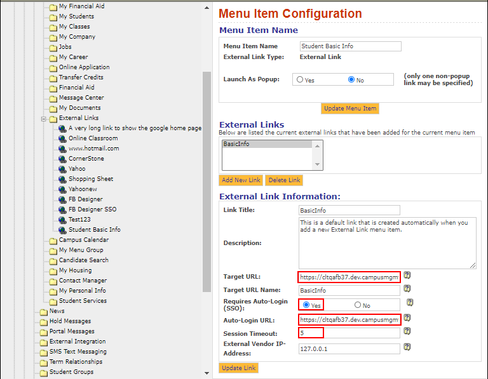Viewport: 488px width, 379px height.
Task: Open Transfer Credits tree item
Action: [81, 77]
